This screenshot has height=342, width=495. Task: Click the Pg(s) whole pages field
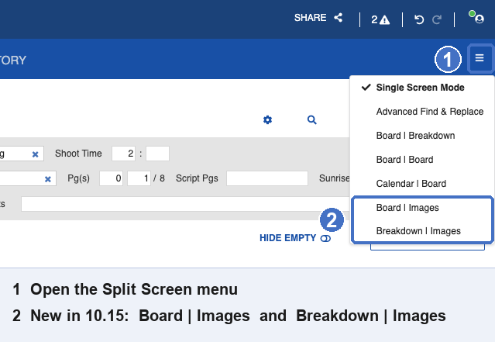pos(111,178)
